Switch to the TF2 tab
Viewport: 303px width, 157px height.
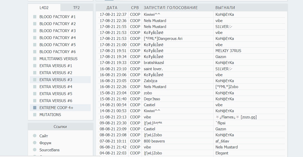(x=76, y=8)
